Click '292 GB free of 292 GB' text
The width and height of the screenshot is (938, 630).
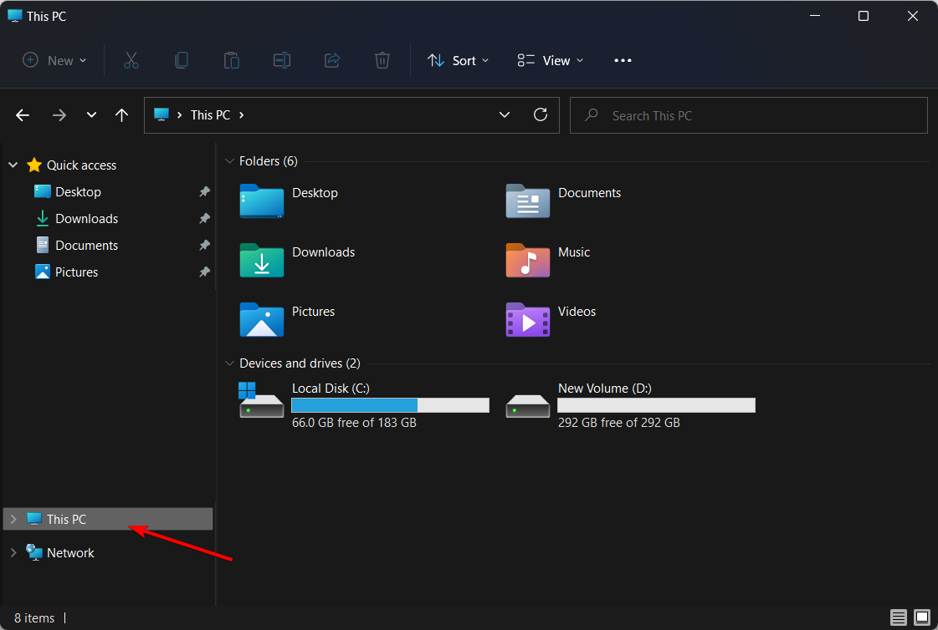(x=619, y=423)
